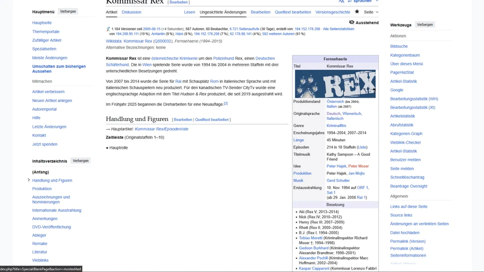
Task: Jump to Internationale Ausstrahlung section
Action: point(57,210)
